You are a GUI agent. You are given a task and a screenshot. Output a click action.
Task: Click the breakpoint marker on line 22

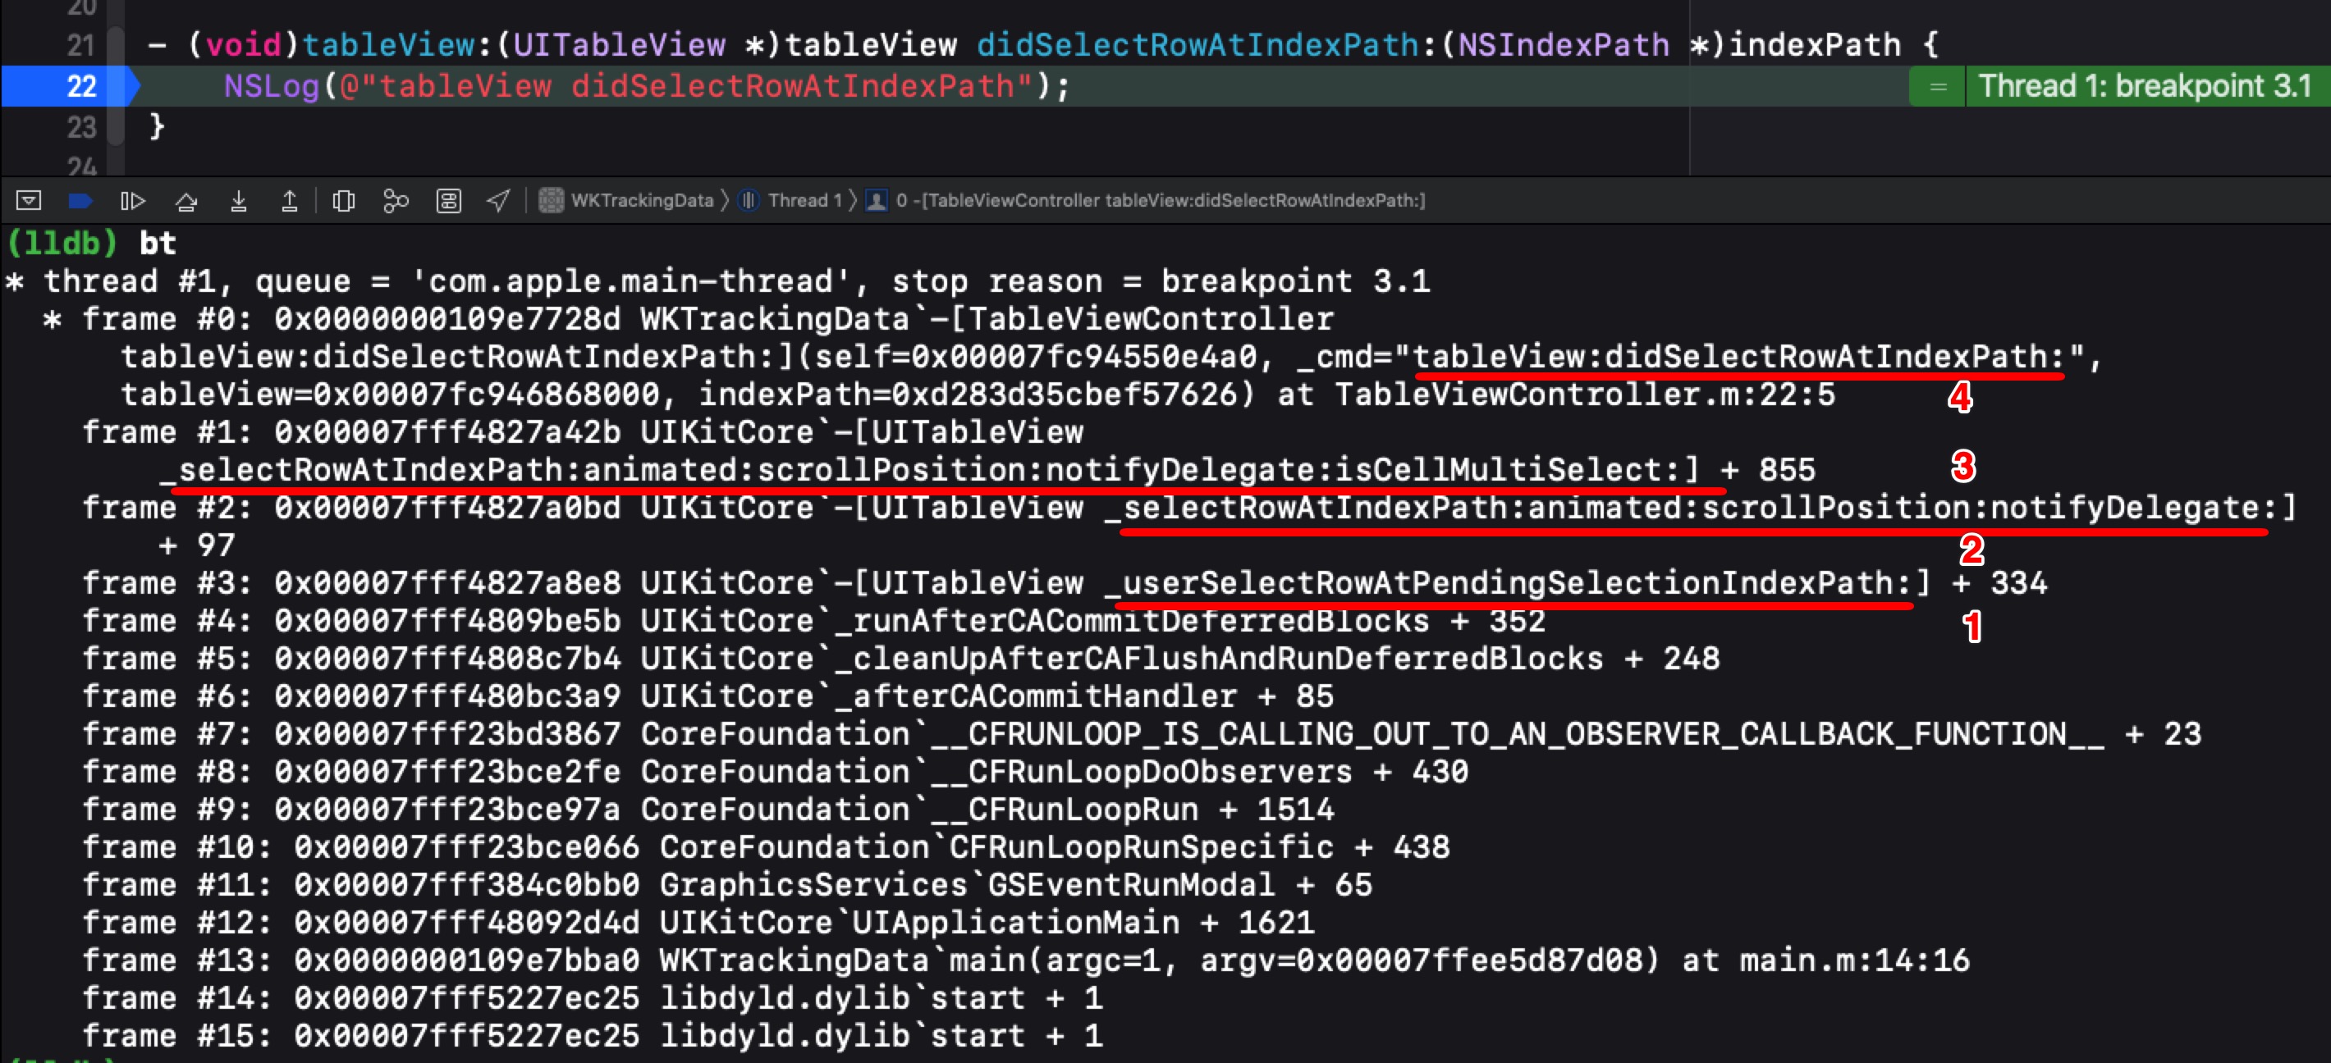coord(71,86)
